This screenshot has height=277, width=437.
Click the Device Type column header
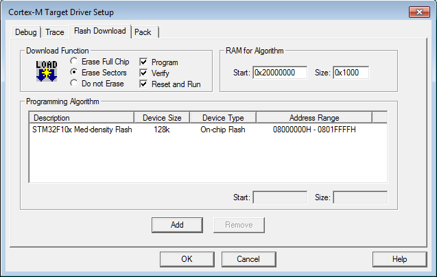223,118
